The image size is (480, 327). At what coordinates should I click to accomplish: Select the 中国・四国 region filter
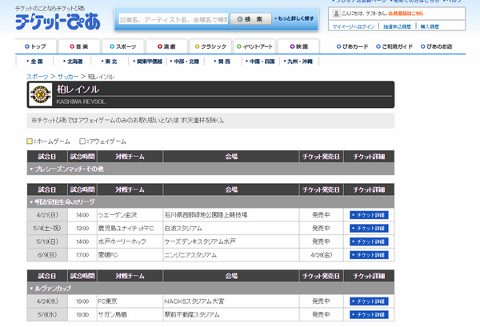click(x=261, y=62)
